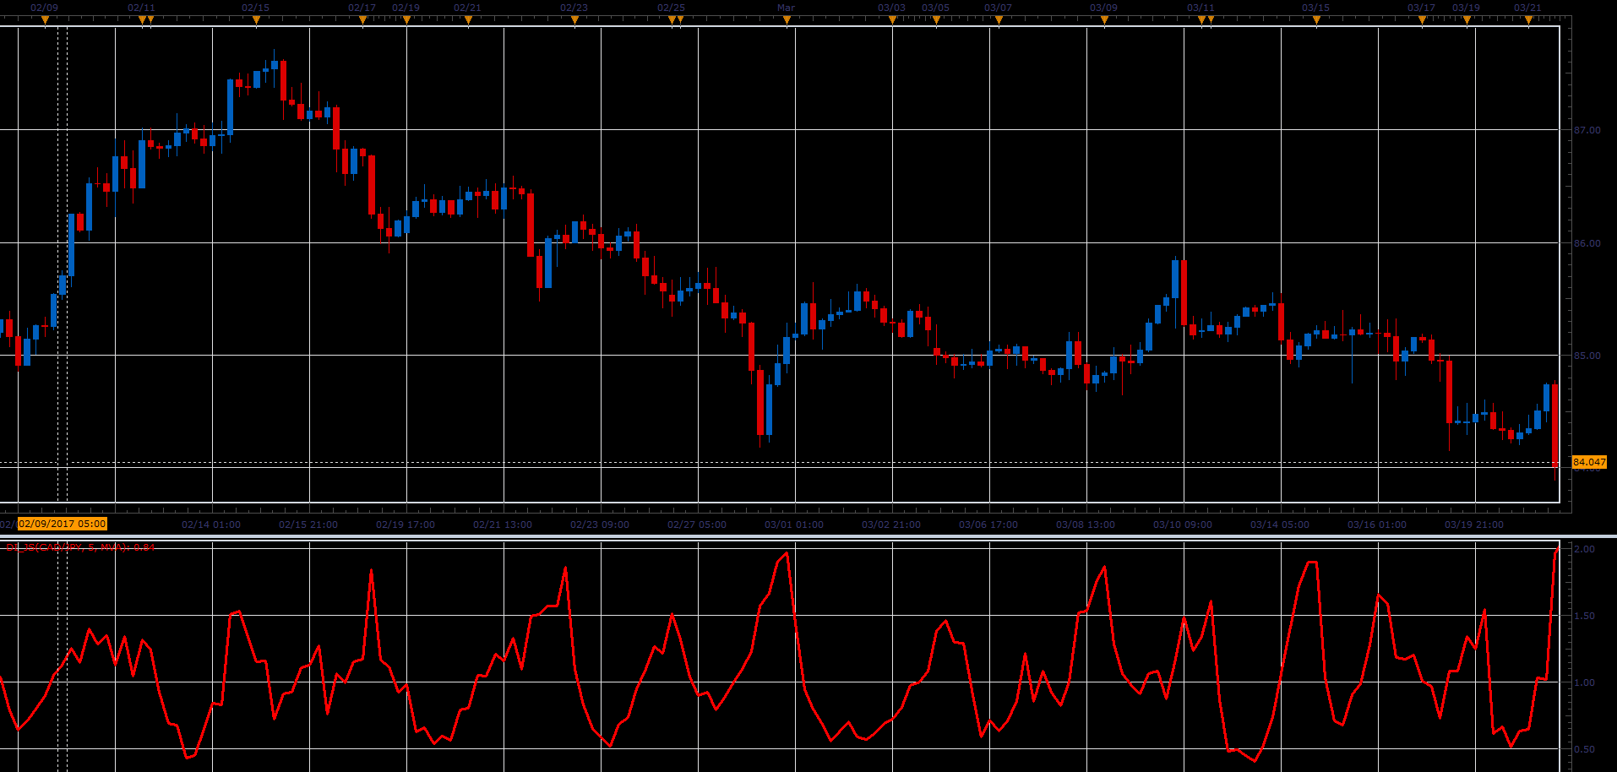Click the 02/21 13:00 time axis label
This screenshot has height=772, width=1617.
[503, 525]
